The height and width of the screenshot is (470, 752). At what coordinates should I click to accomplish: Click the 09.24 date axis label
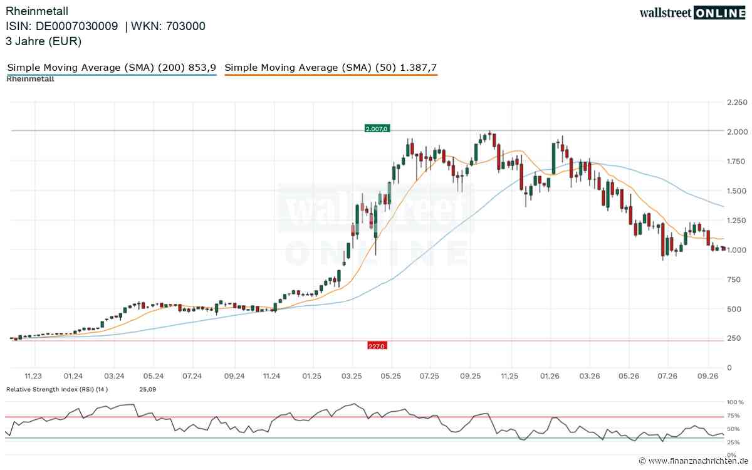[233, 376]
